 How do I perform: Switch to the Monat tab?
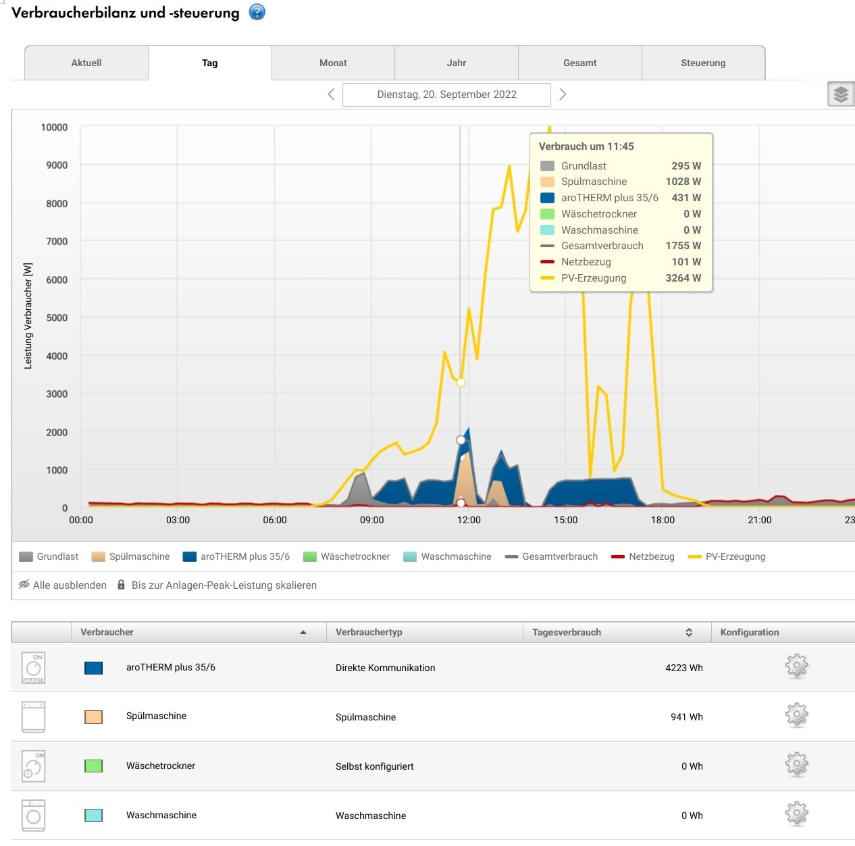(x=333, y=63)
